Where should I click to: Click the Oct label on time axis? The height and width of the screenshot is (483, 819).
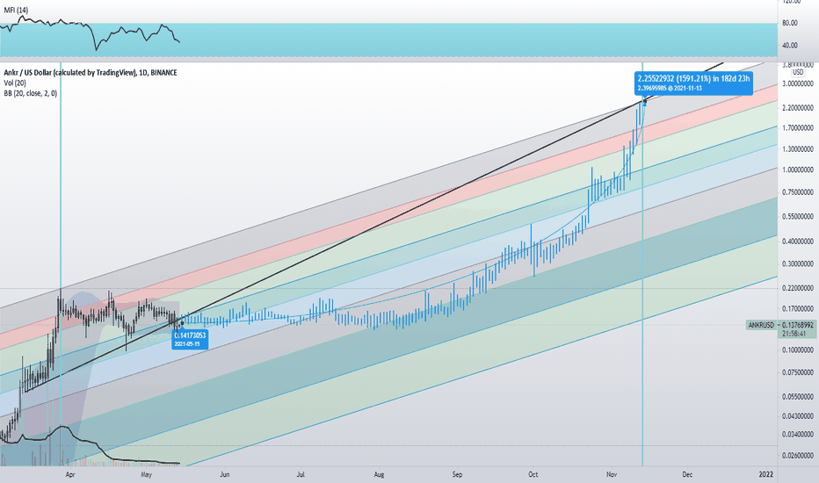(x=533, y=474)
